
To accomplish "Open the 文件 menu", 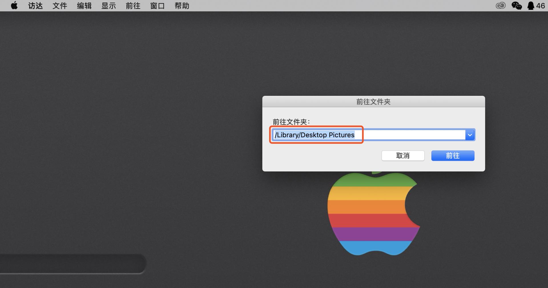I will [x=60, y=5].
